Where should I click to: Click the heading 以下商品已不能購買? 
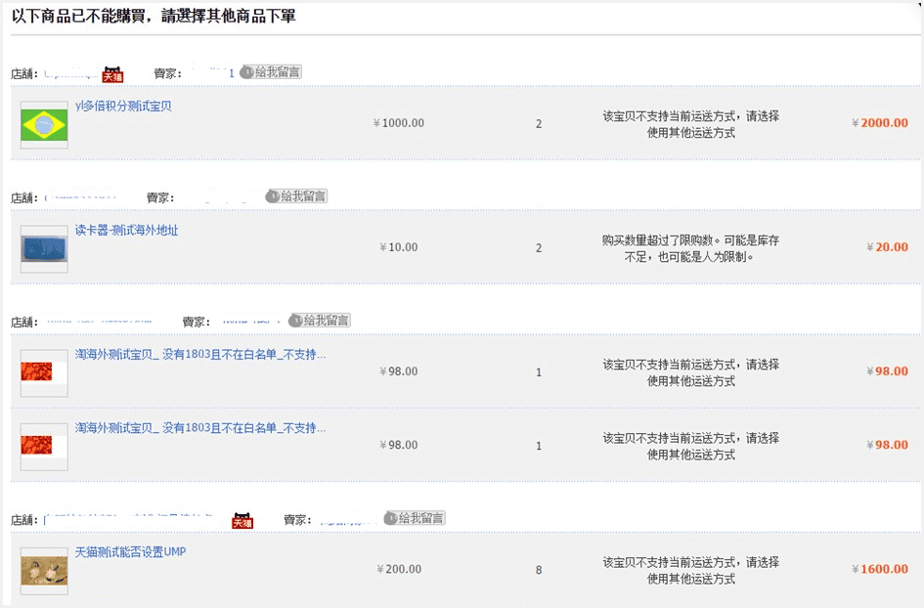coord(154,16)
